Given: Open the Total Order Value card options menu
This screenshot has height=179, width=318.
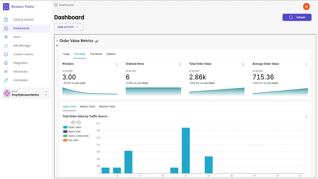Looking at the screenshot, I should (x=243, y=64).
